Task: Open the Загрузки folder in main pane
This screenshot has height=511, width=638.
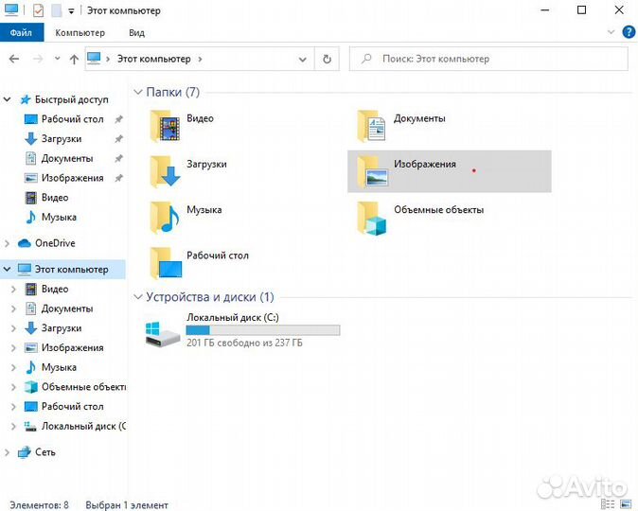Action: pyautogui.click(x=167, y=171)
